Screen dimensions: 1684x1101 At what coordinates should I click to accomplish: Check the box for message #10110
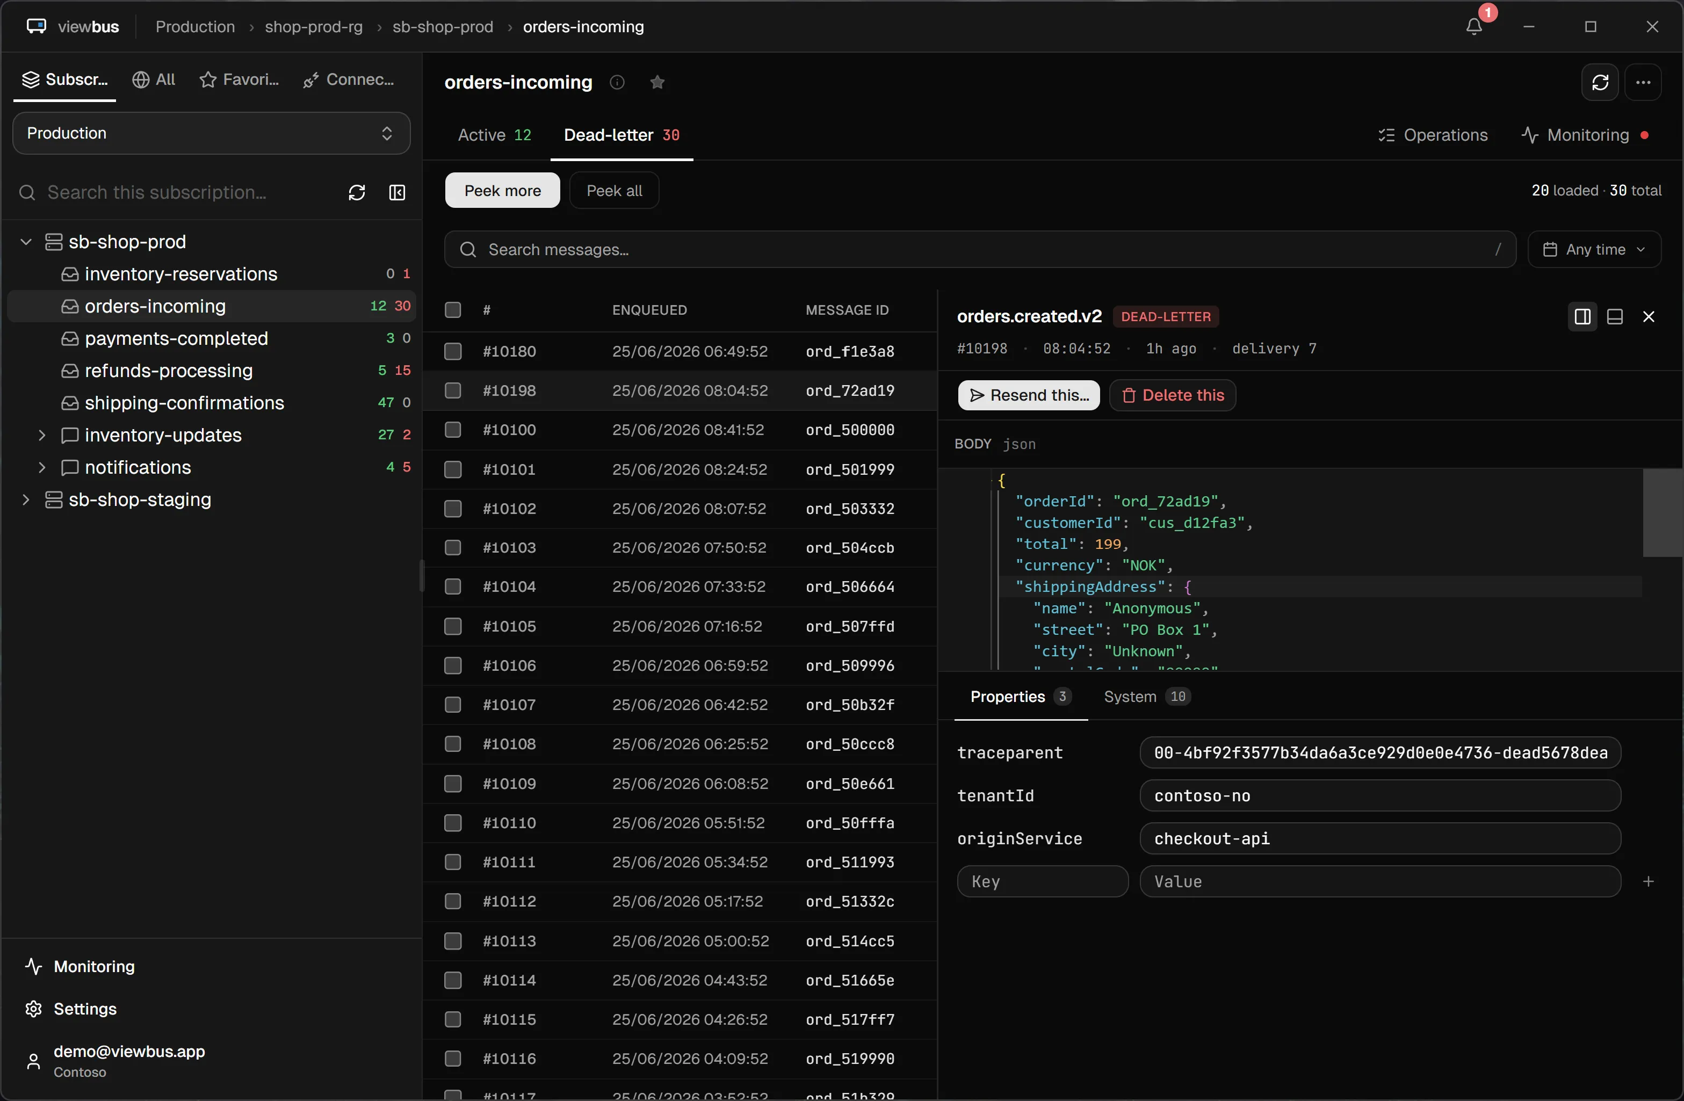click(453, 823)
